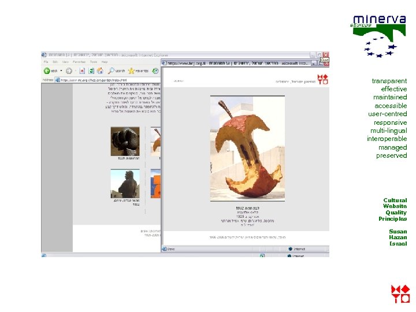The height and width of the screenshot is (312, 416).
Task: Restore the back Internet Explorer window
Action: 319,55
